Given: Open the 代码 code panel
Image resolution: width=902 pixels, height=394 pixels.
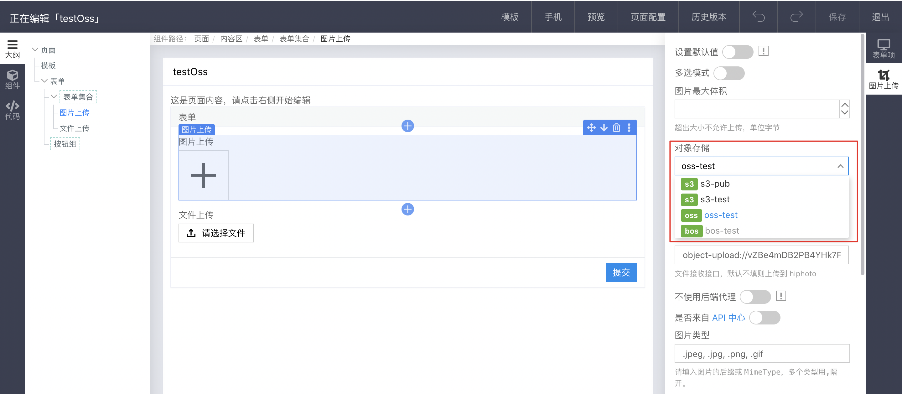Looking at the screenshot, I should [12, 110].
